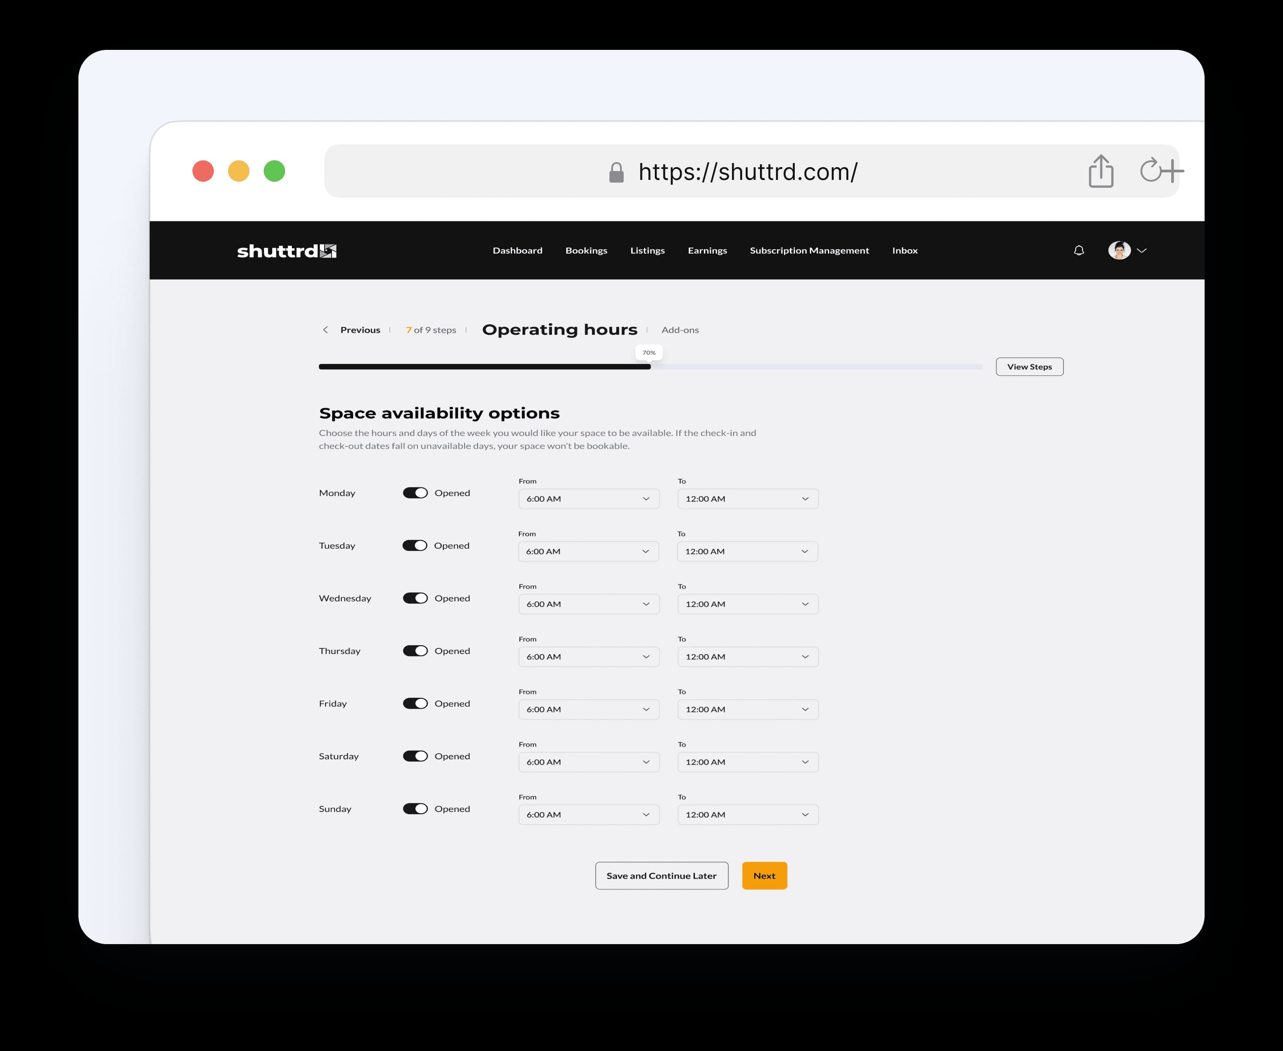This screenshot has height=1051, width=1283.
Task: Expand Friday's To time dropdown
Action: click(748, 709)
